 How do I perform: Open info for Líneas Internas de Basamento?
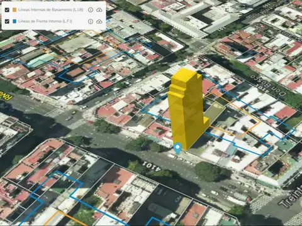[x=91, y=10]
